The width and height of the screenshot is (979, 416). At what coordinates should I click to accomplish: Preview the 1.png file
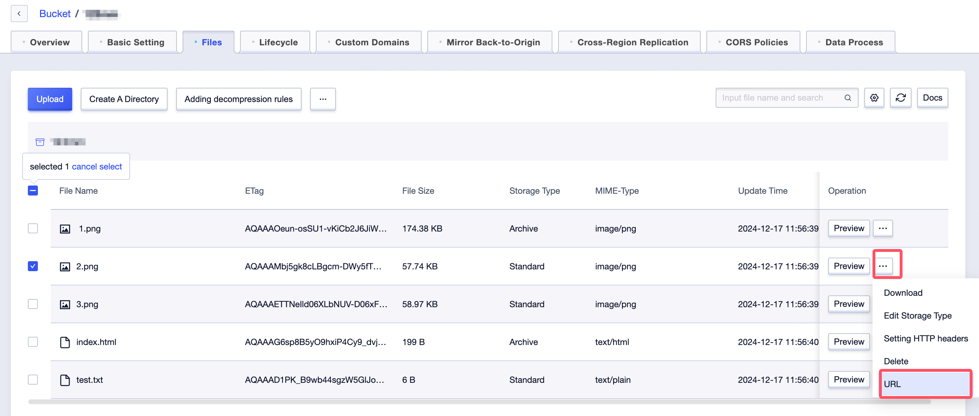coord(849,228)
